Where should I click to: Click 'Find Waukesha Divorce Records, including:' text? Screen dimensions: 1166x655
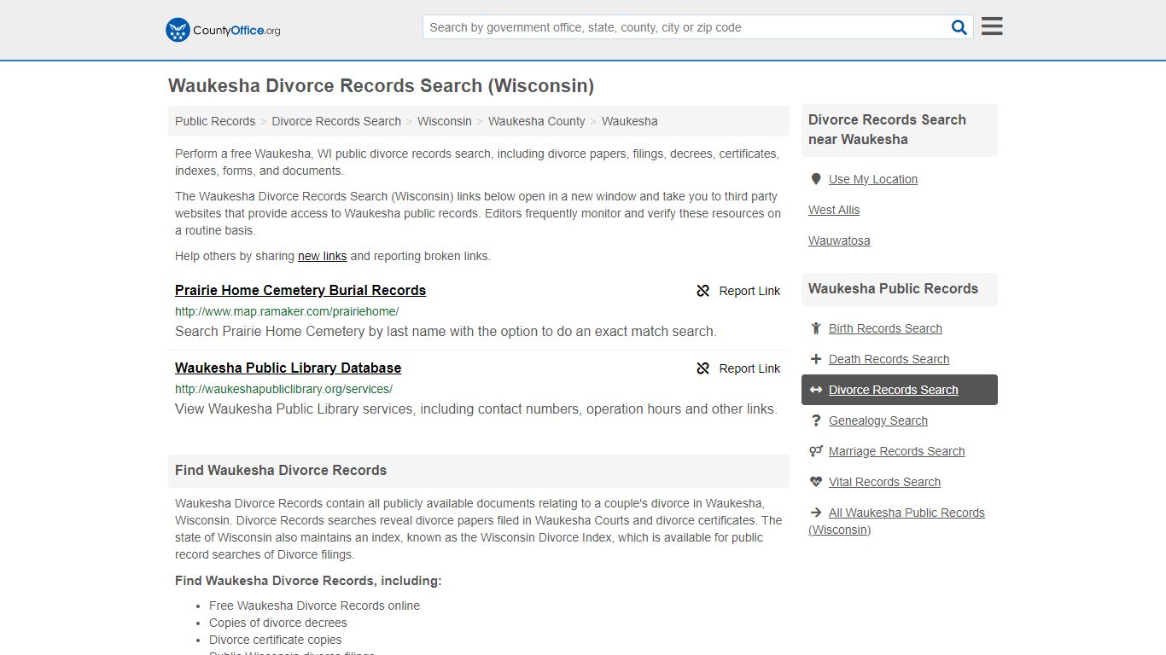308,581
